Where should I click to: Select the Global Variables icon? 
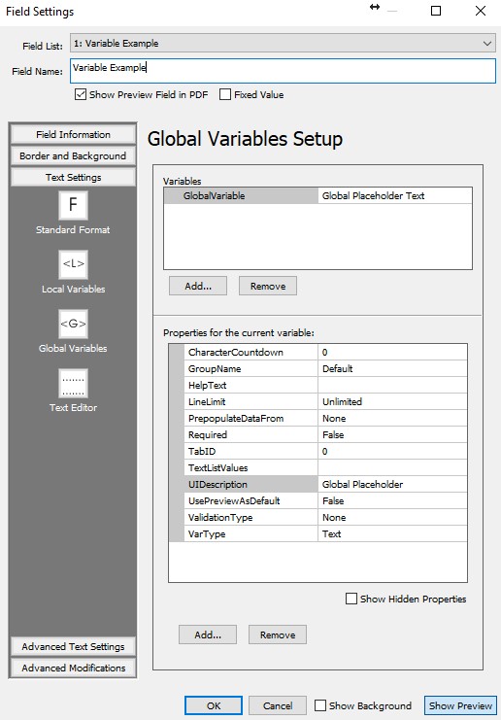73,324
